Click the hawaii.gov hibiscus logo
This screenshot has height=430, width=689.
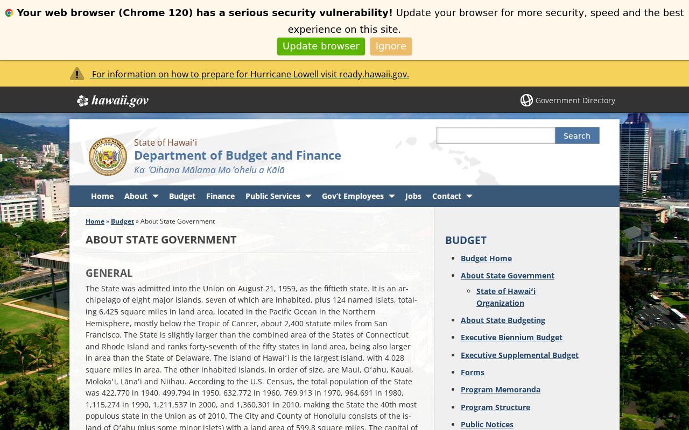pos(113,101)
